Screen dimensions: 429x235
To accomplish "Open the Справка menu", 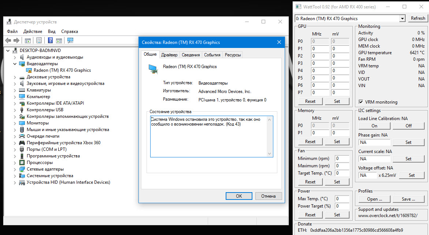I will [x=70, y=31].
